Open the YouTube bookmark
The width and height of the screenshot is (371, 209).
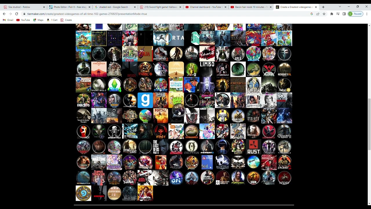[23, 20]
